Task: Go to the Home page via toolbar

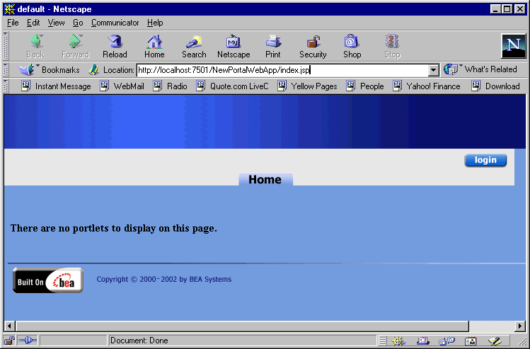Action: (154, 46)
